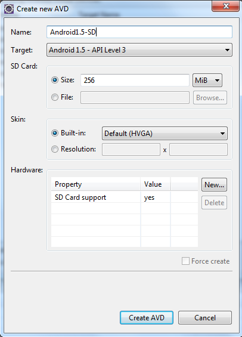Open the Target dropdown with Android 1.5
The image size is (242, 337).
click(x=139, y=50)
